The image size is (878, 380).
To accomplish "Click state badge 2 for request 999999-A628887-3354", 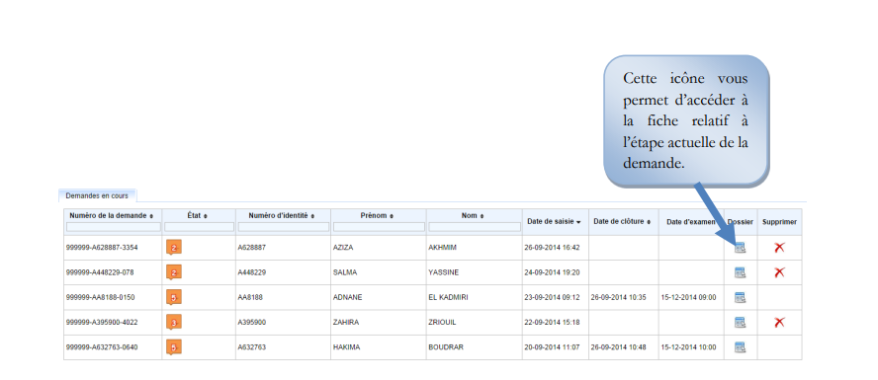I will pos(174,248).
